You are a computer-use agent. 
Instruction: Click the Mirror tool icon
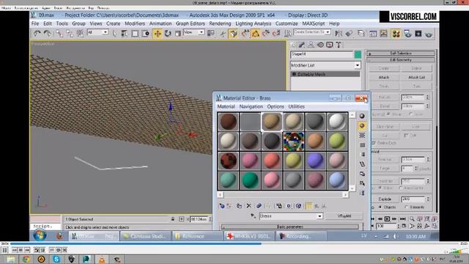339,34
